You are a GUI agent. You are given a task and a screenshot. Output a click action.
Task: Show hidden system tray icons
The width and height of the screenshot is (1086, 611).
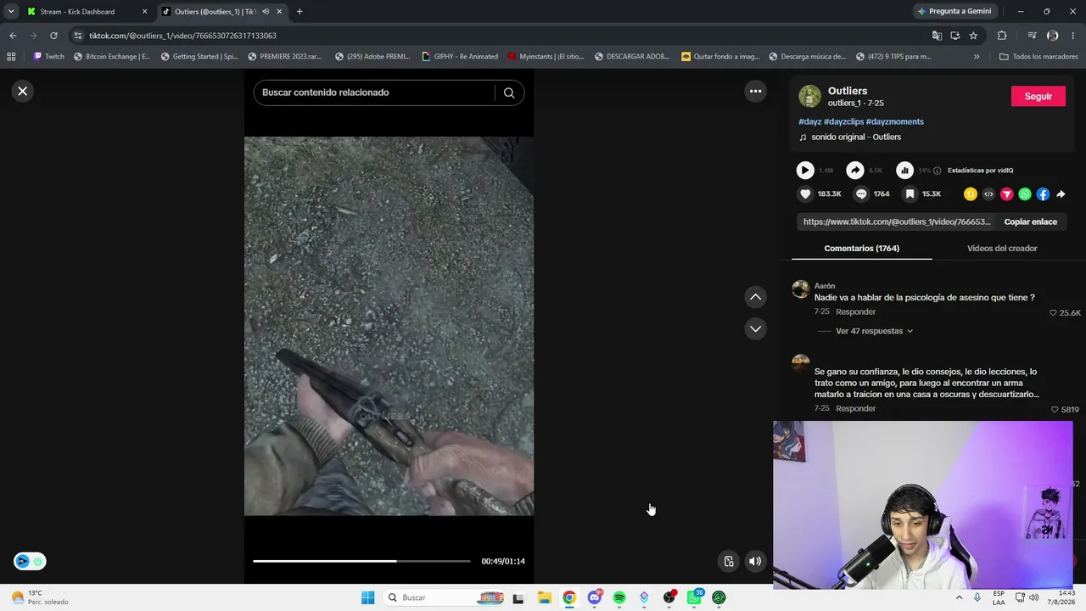coord(959,597)
